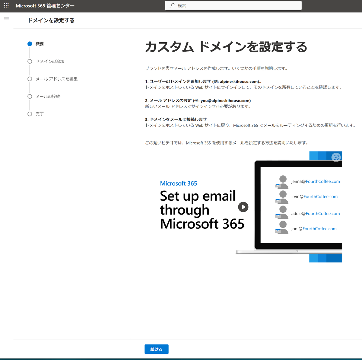This screenshot has height=360, width=362.
Task: Select the メールの接続 step
Action: 44,96
